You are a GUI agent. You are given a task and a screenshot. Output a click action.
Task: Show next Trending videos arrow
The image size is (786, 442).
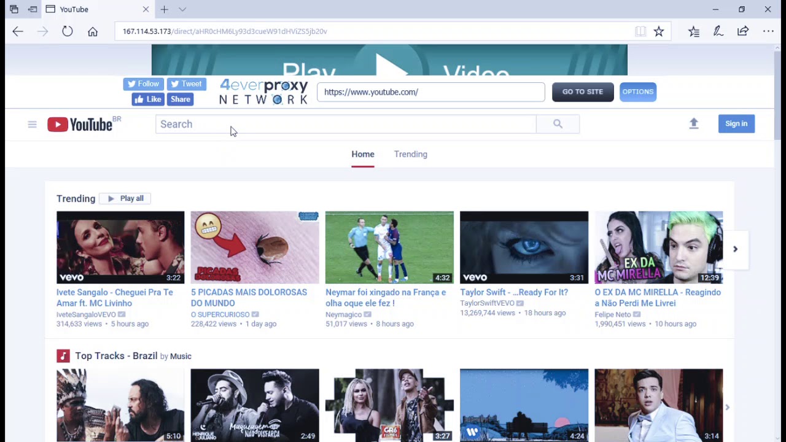point(735,249)
